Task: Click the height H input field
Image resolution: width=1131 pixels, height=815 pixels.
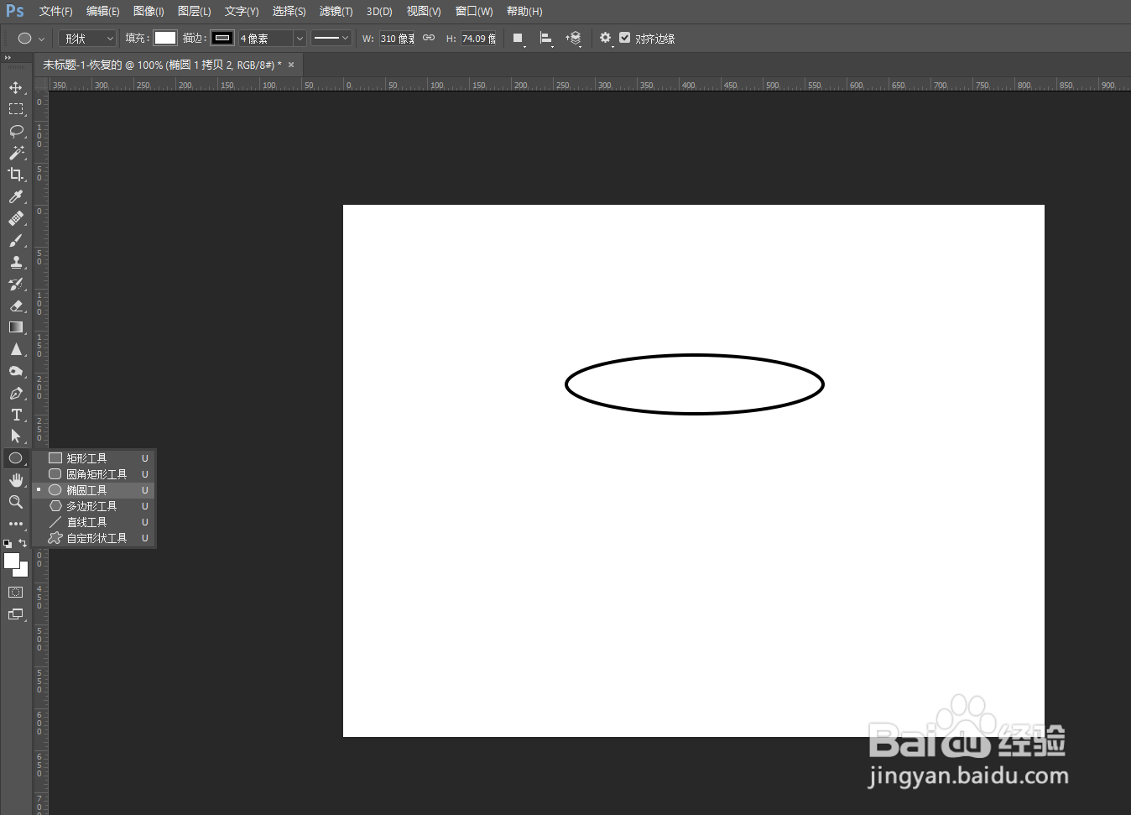Action: (x=479, y=39)
